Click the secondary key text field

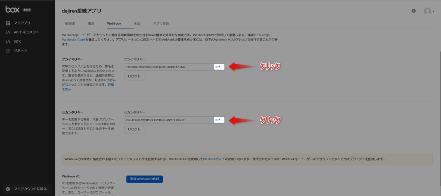169,120
